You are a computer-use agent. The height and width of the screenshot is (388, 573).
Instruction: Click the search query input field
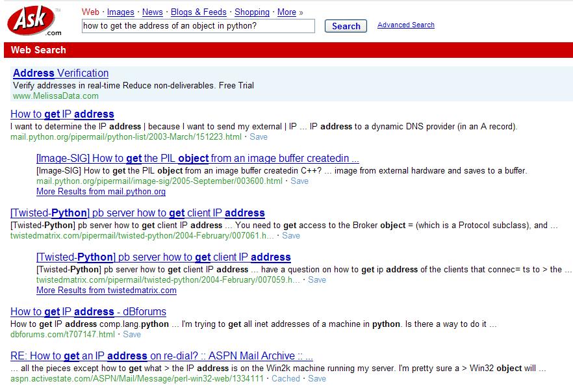[197, 26]
